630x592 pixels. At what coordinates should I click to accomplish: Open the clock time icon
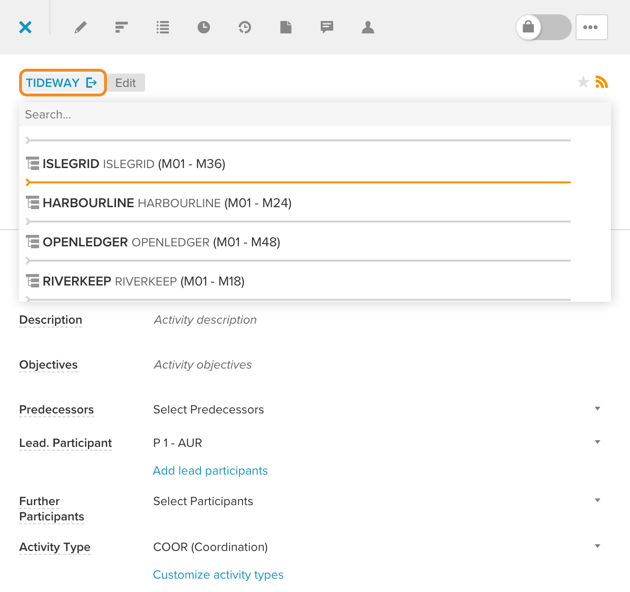pos(204,27)
